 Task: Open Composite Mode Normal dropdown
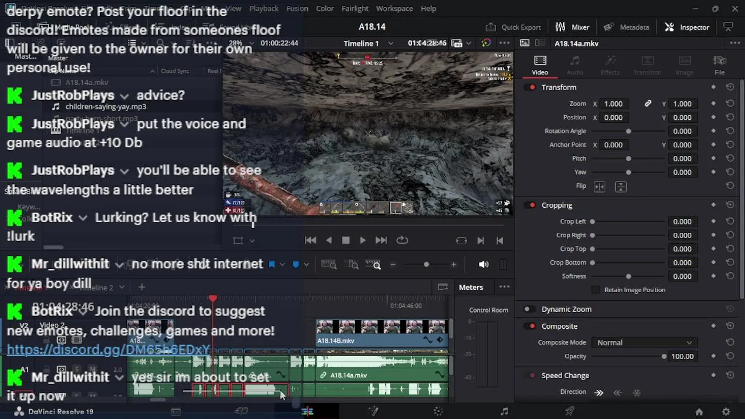point(644,343)
